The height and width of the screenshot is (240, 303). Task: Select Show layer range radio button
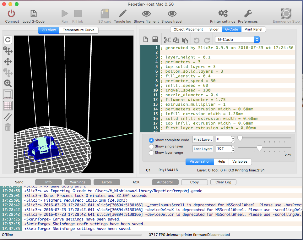tap(152, 153)
